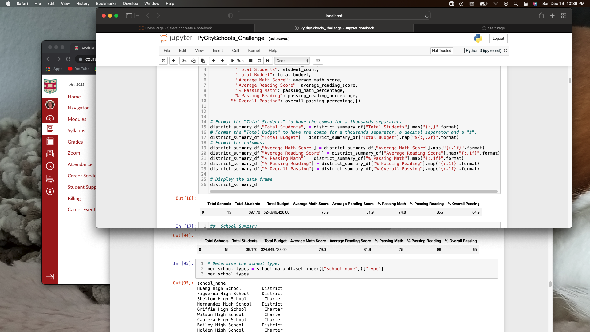Image resolution: width=590 pixels, height=332 pixels.
Task: Share page icon in Safari toolbar
Action: (541, 16)
